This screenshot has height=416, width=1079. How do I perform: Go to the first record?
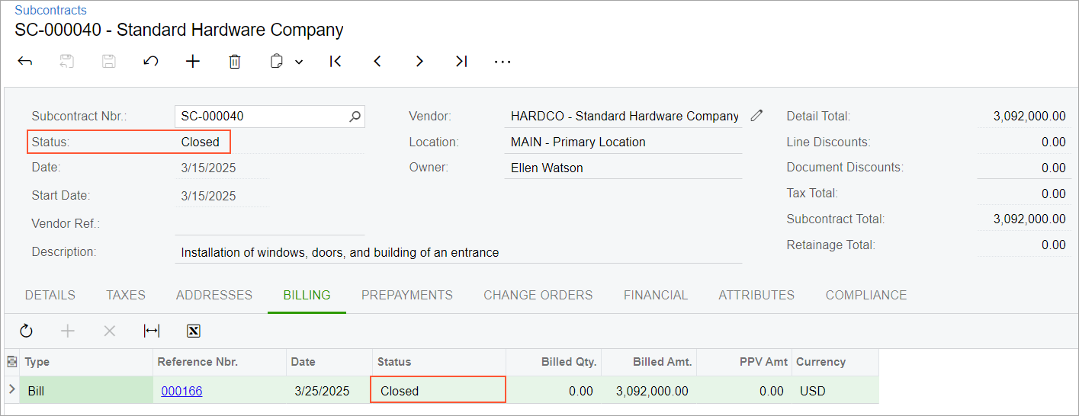tap(336, 62)
